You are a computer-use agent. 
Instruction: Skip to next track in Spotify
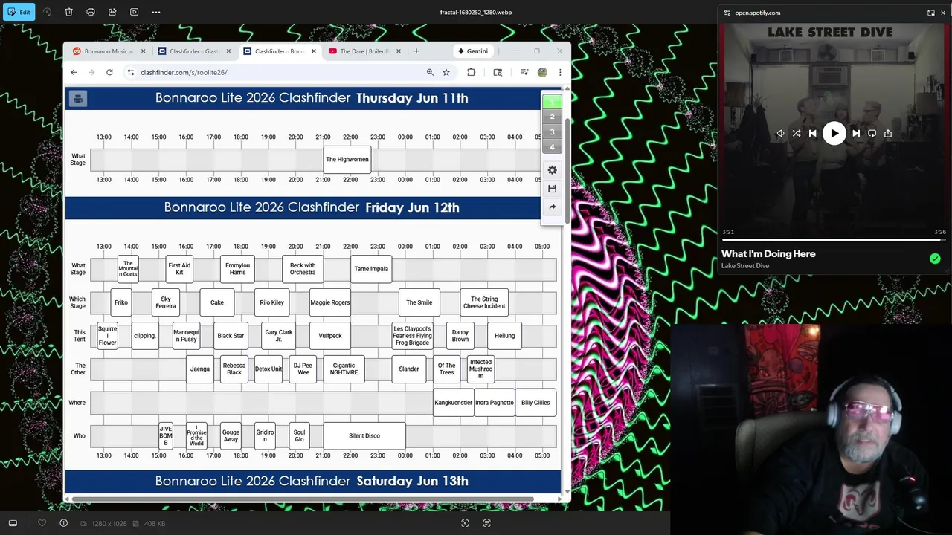(x=856, y=134)
